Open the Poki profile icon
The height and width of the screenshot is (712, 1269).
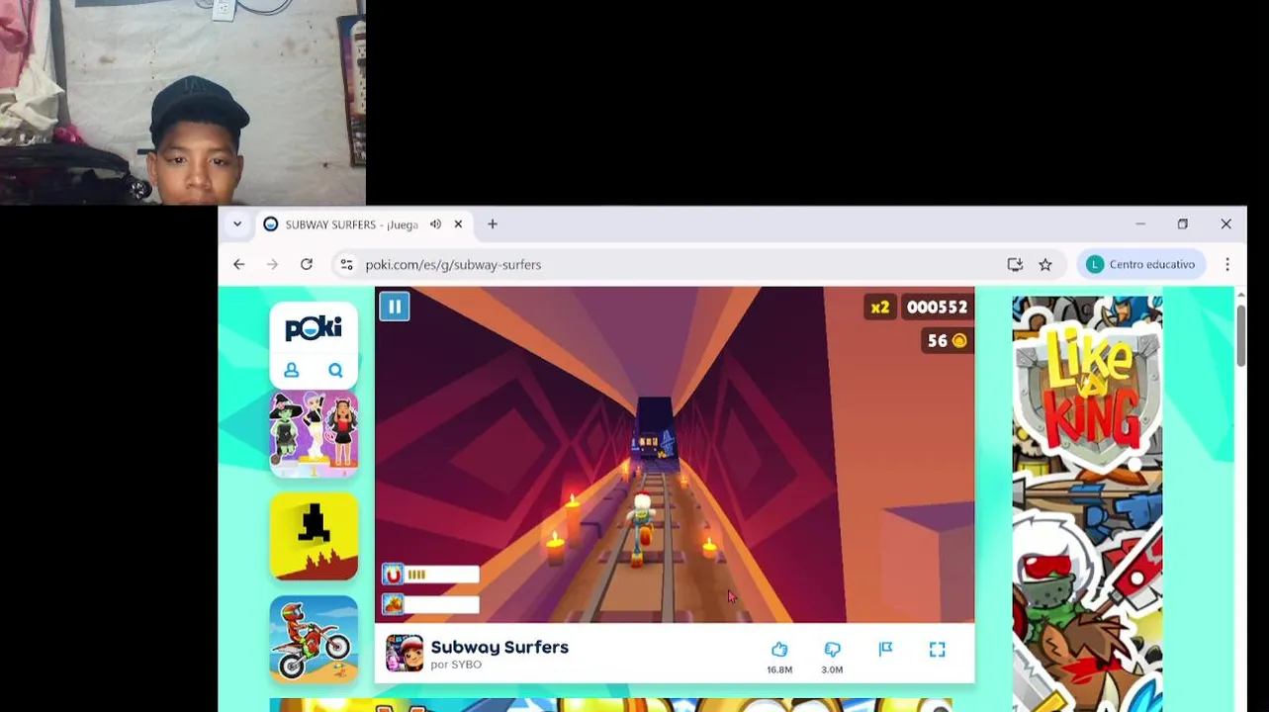point(292,370)
